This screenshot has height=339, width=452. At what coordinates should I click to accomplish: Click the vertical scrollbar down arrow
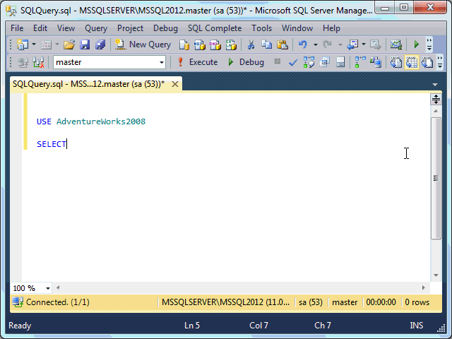tap(436, 275)
